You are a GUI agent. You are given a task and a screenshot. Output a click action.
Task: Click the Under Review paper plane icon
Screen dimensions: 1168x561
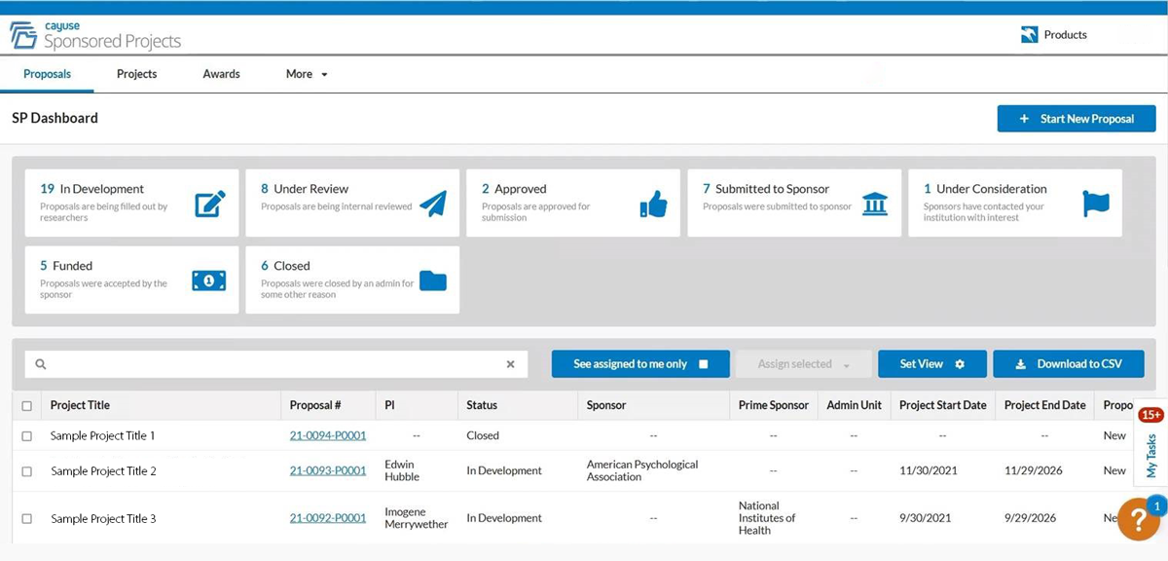pyautogui.click(x=432, y=204)
